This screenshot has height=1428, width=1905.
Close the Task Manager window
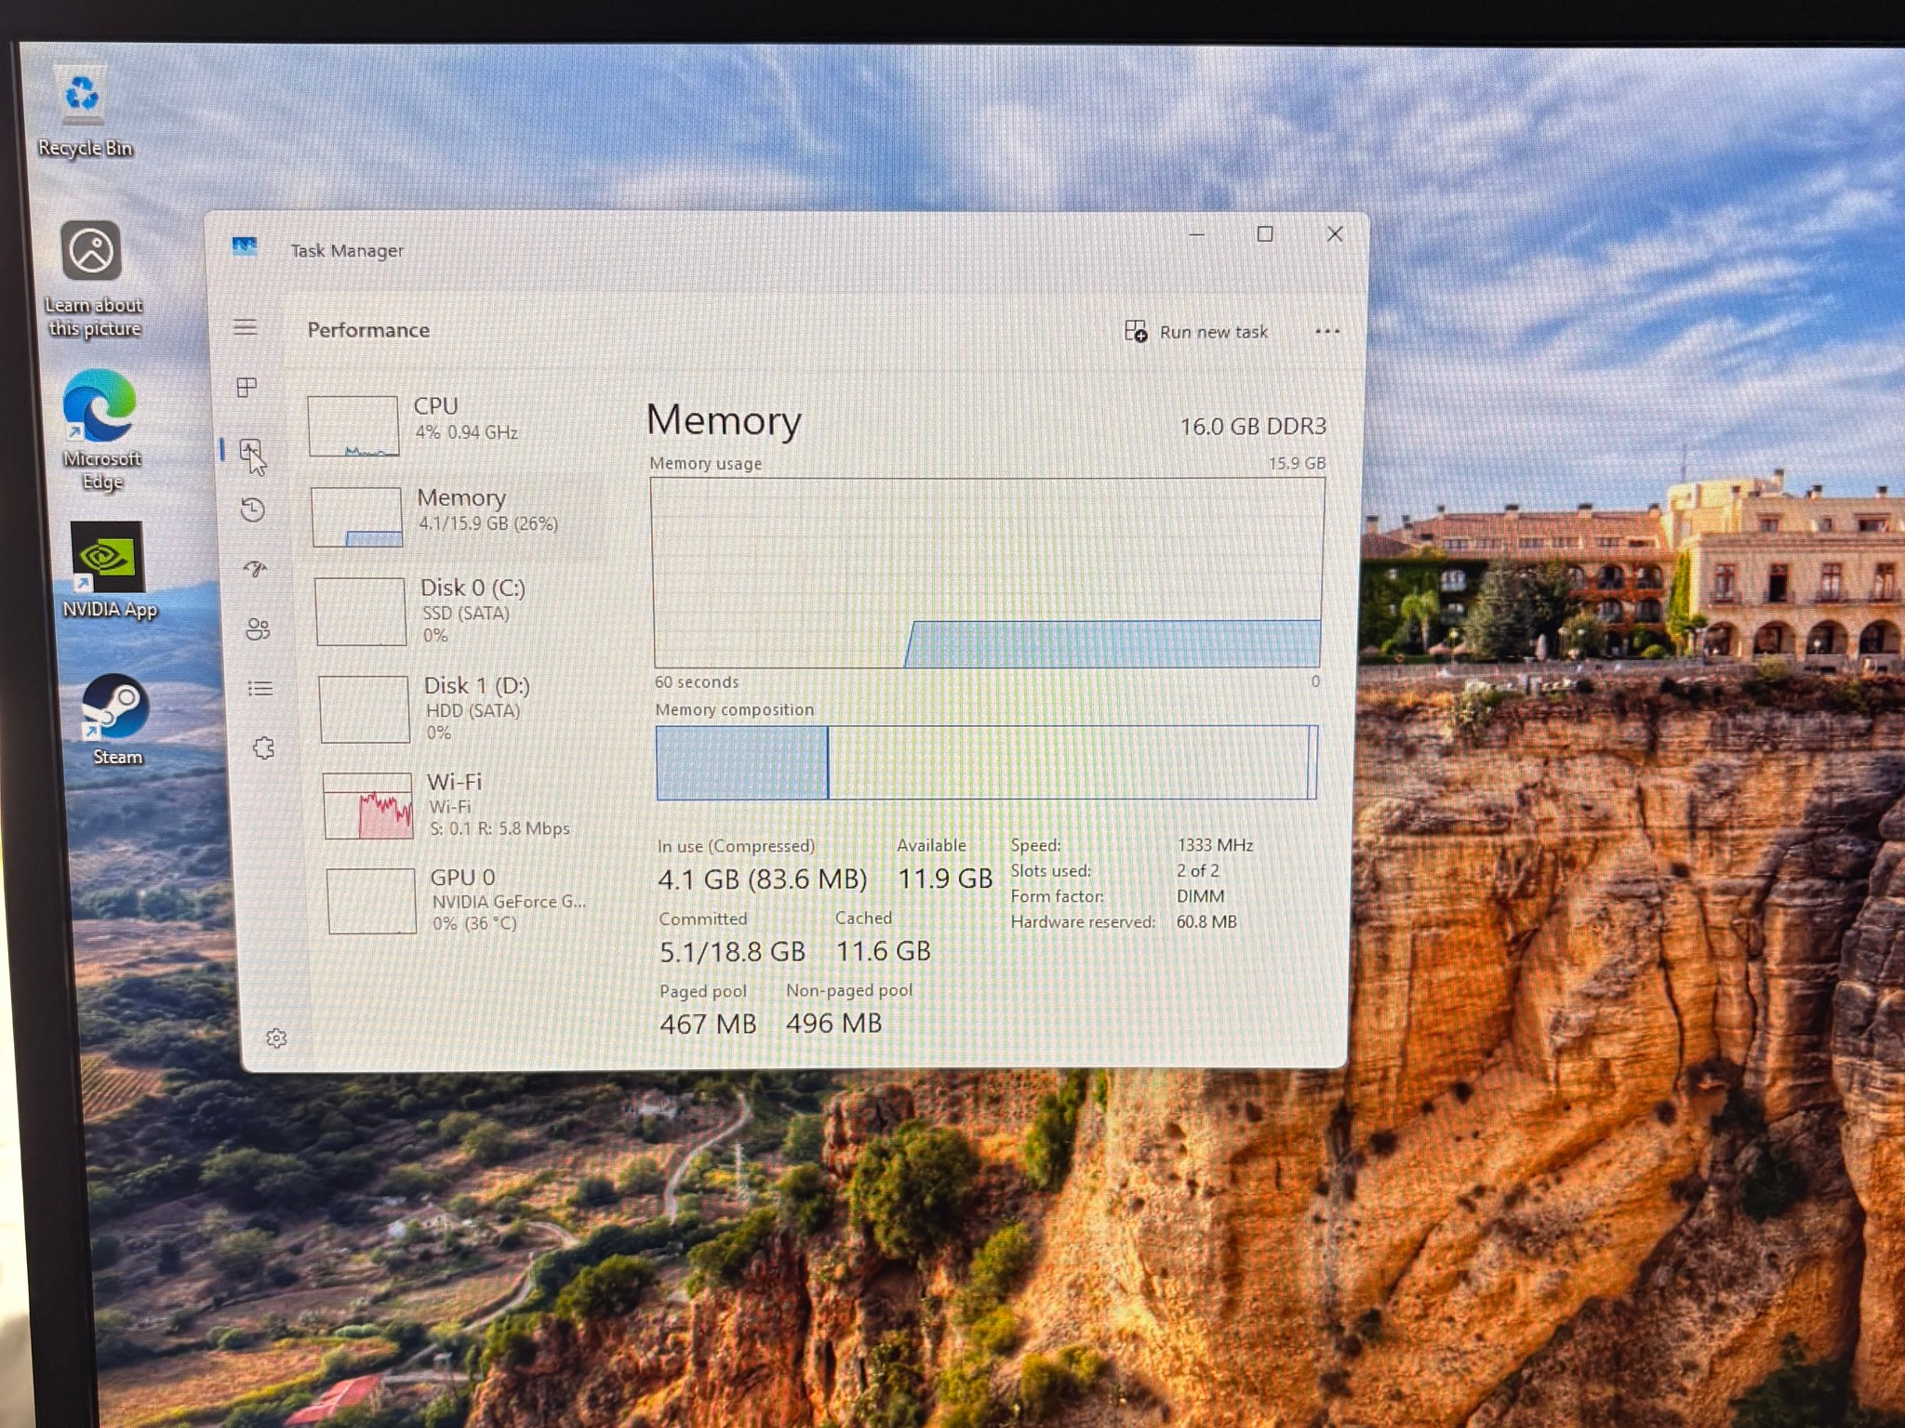coord(1335,234)
